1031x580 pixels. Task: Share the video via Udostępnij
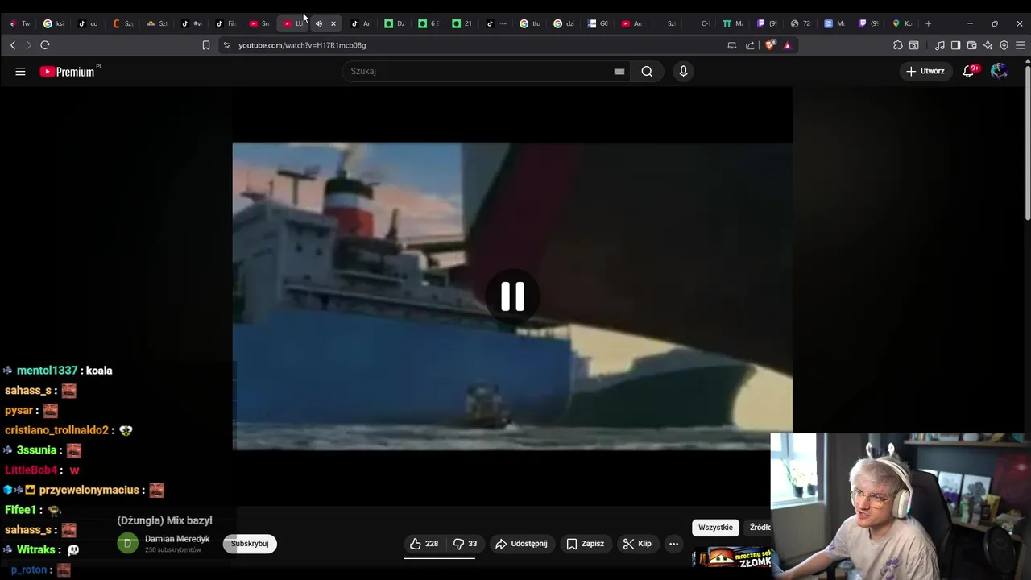(521, 544)
